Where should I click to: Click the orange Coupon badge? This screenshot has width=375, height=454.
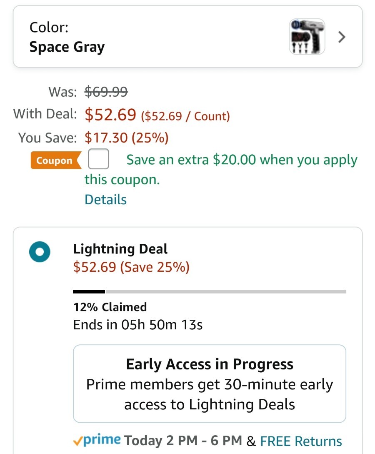point(55,160)
